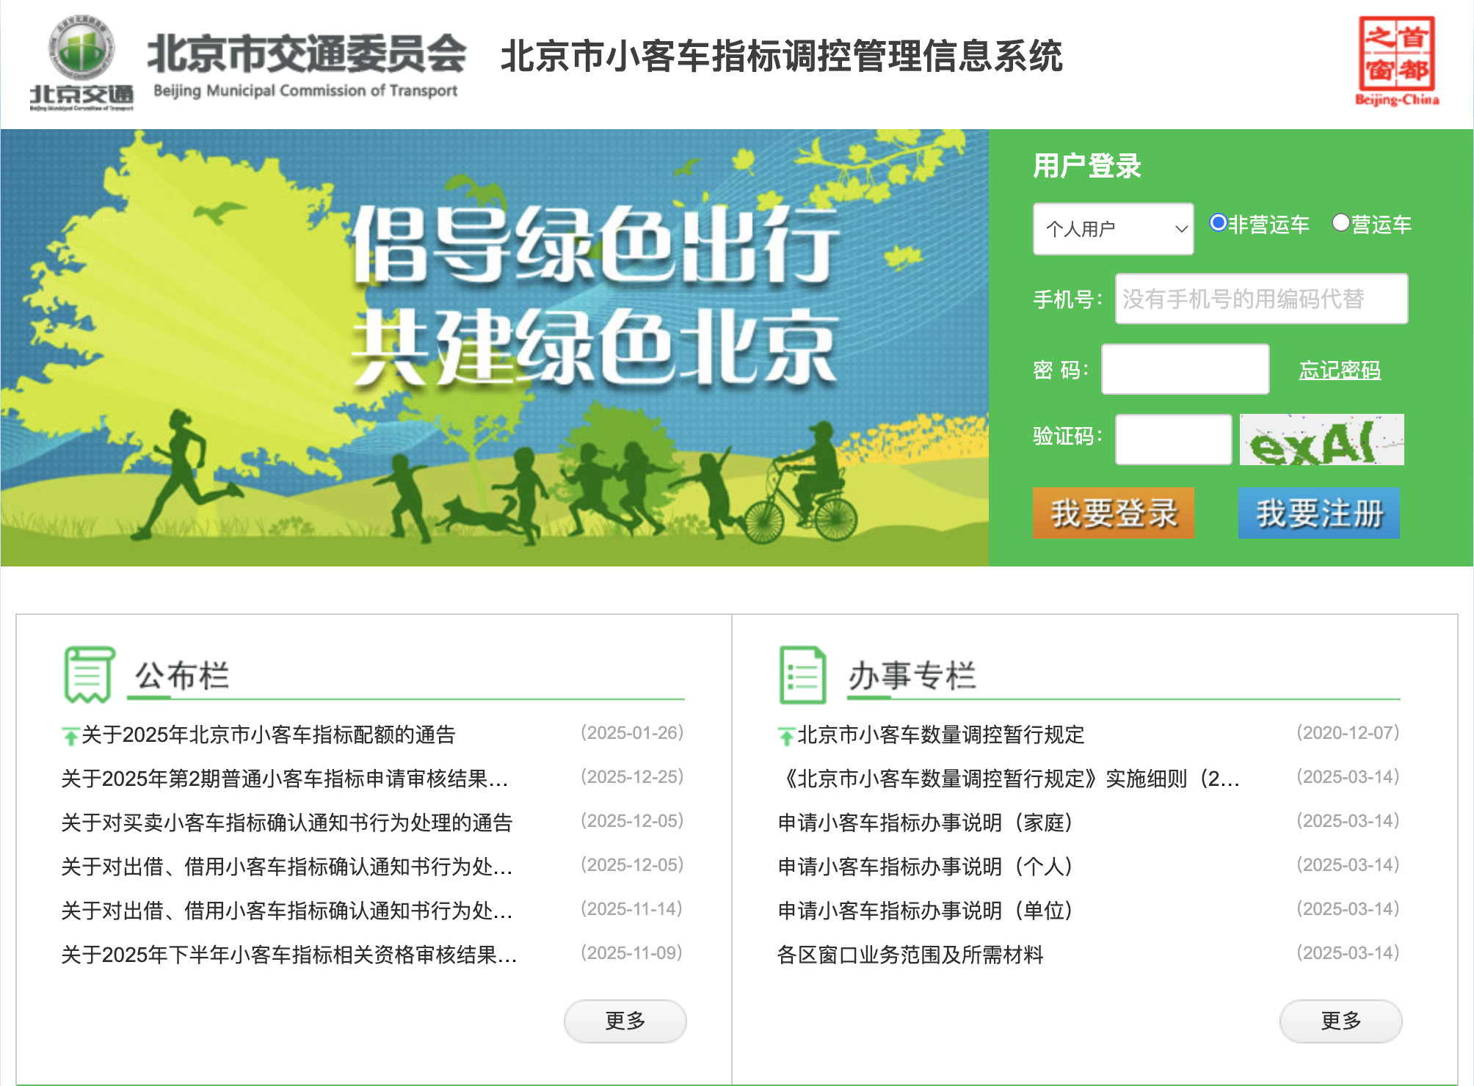Focus the 验证码 captcha input field

pos(1173,440)
